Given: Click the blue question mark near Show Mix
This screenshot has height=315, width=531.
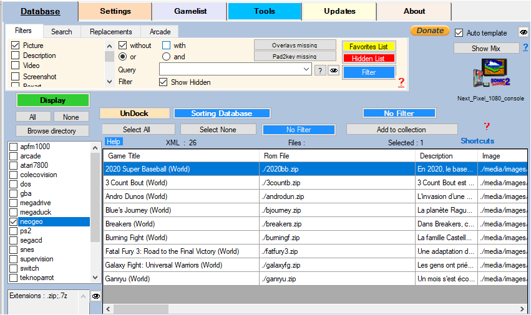Looking at the screenshot, I should 525,47.
